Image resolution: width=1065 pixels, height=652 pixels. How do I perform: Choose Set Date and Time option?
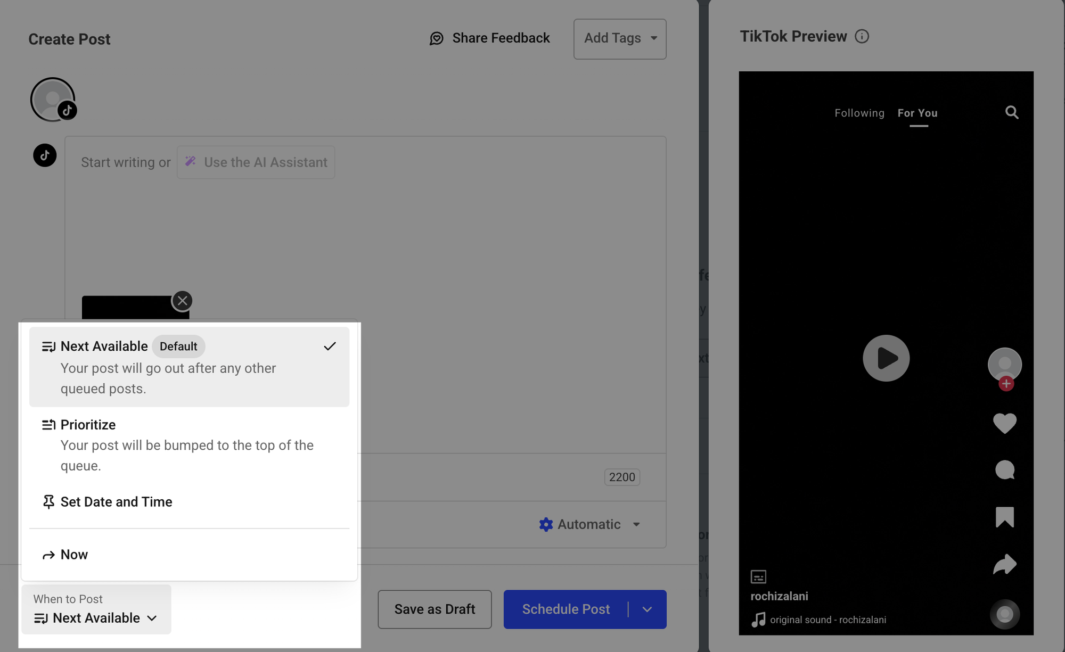click(x=116, y=501)
